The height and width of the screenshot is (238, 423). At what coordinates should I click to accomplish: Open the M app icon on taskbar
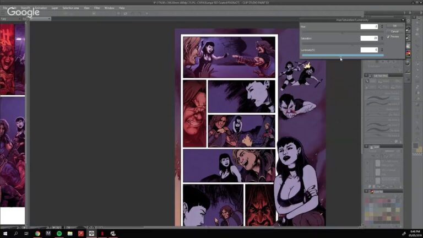tap(48, 234)
